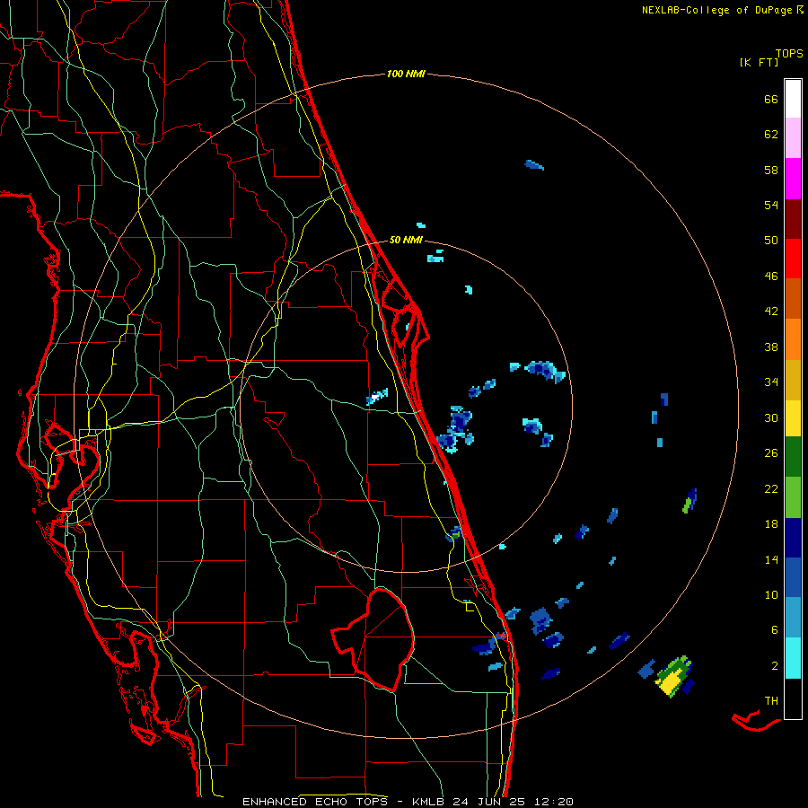Click the legend value 14
Image resolution: width=808 pixels, height=808 pixels.
click(x=771, y=559)
